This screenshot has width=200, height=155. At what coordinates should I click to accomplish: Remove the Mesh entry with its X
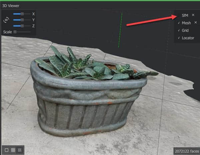[196, 23]
